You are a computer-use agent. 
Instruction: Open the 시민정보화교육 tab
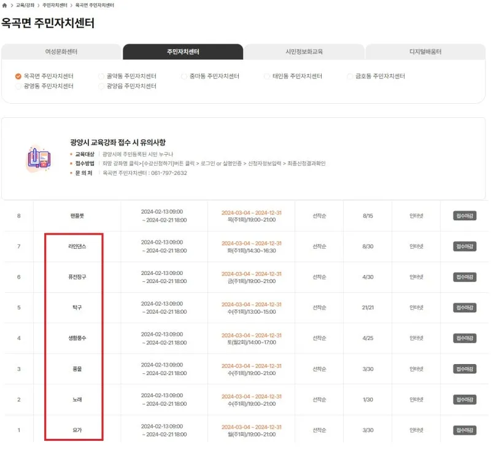click(304, 52)
